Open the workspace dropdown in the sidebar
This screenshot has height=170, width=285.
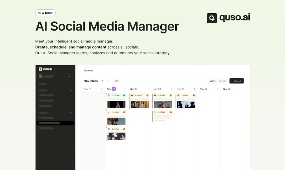coord(69,76)
